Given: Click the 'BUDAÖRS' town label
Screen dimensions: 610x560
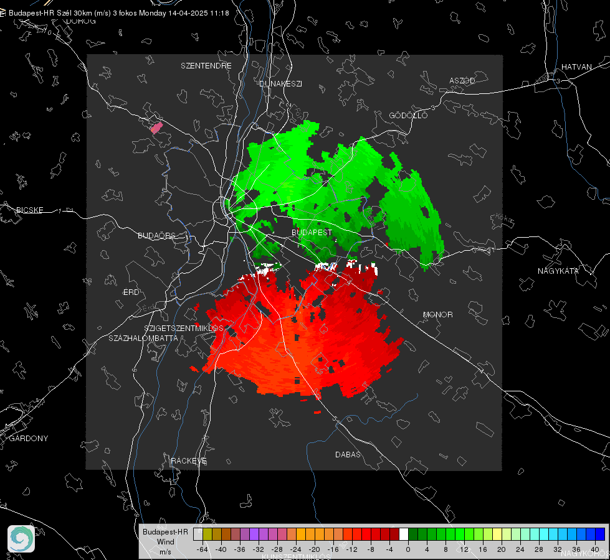Looking at the screenshot, I should (x=157, y=235).
